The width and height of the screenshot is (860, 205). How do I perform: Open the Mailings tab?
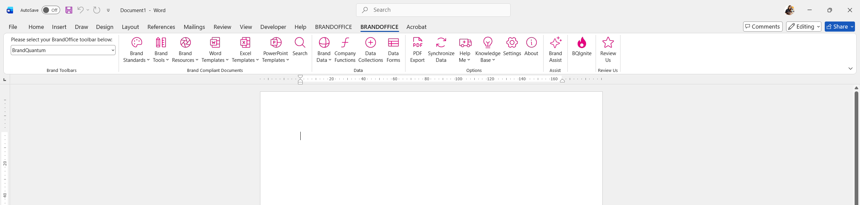[x=194, y=27]
